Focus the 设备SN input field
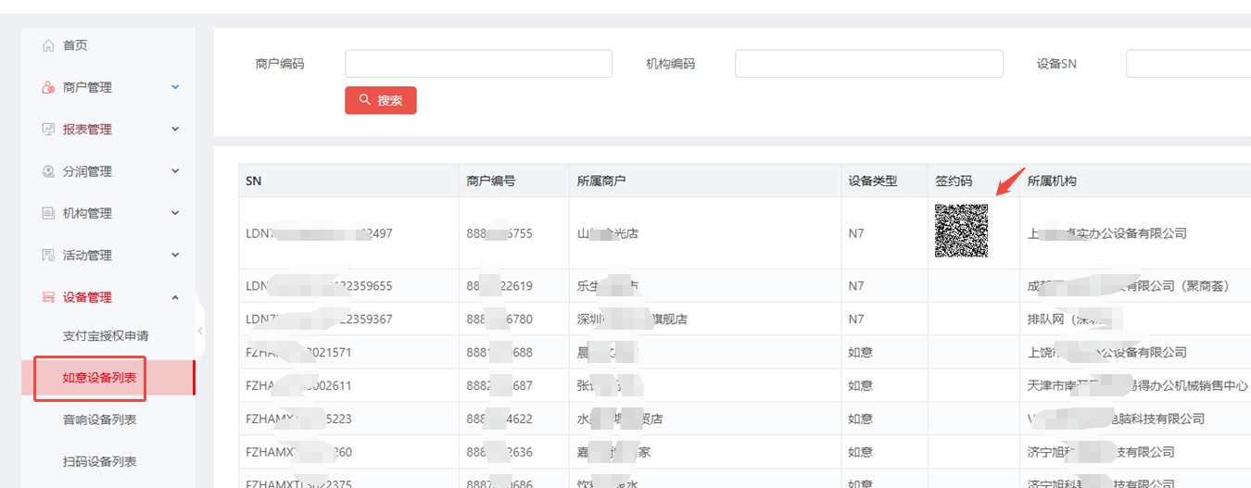 [1188, 64]
